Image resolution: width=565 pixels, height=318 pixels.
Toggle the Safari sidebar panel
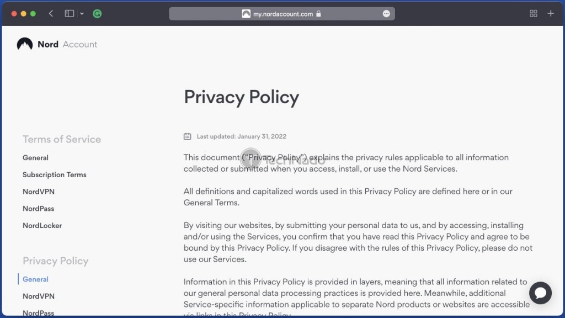(x=69, y=14)
